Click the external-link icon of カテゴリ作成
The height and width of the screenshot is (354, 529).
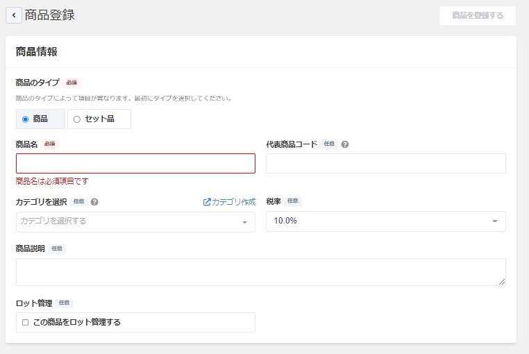tap(207, 202)
